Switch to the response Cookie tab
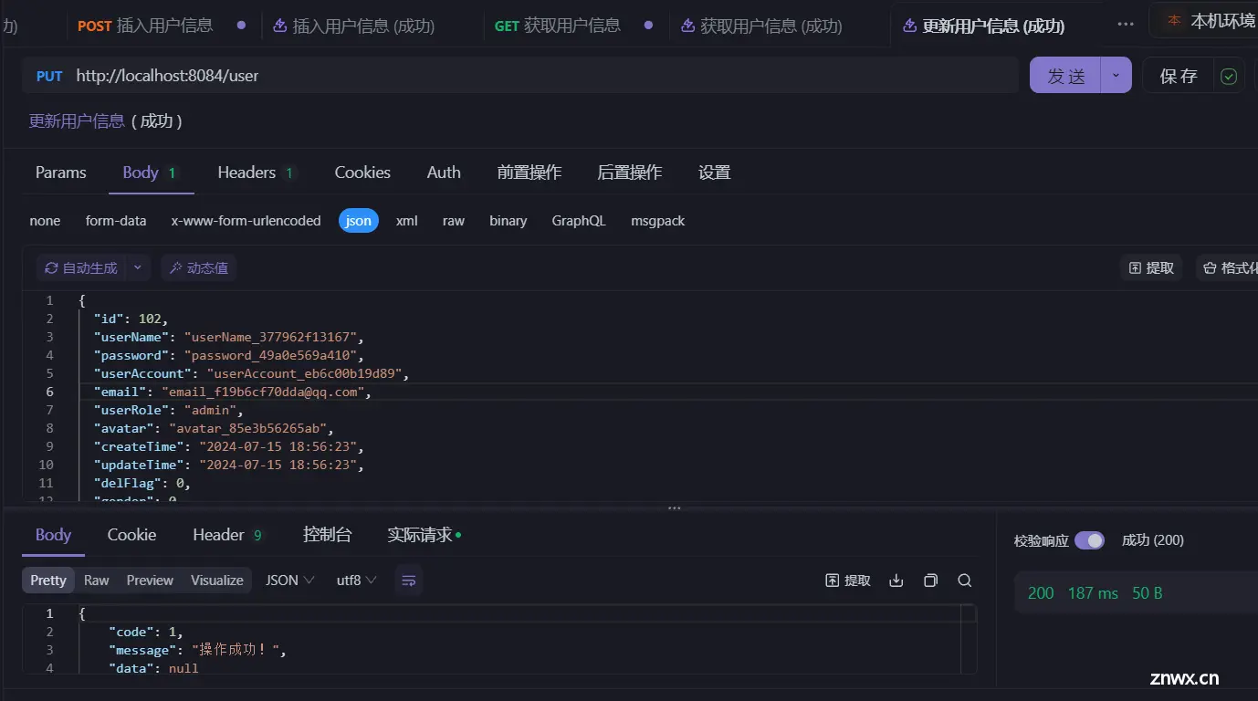 coord(132,535)
